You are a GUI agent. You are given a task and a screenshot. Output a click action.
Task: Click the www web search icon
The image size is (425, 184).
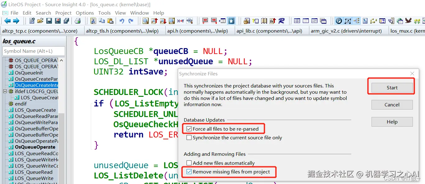tap(189, 21)
